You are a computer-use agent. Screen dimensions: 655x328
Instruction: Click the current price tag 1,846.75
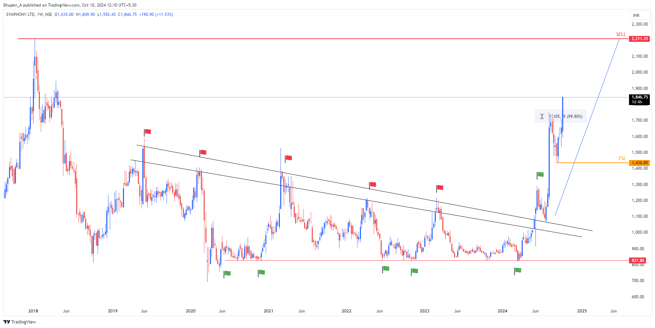click(x=639, y=97)
